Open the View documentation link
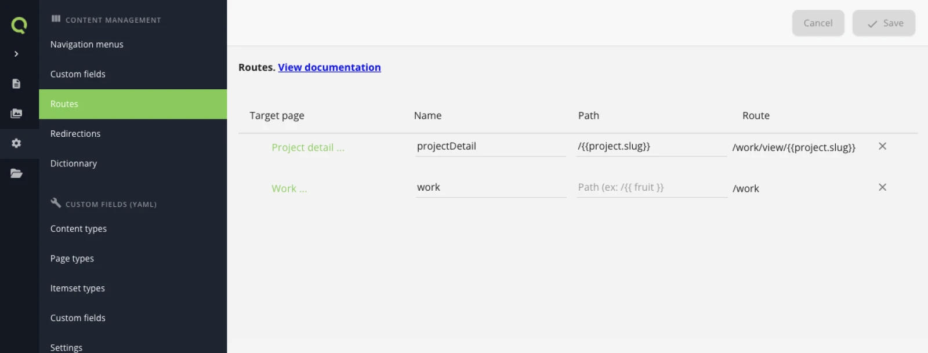Screen dimensions: 928x353 coord(329,67)
